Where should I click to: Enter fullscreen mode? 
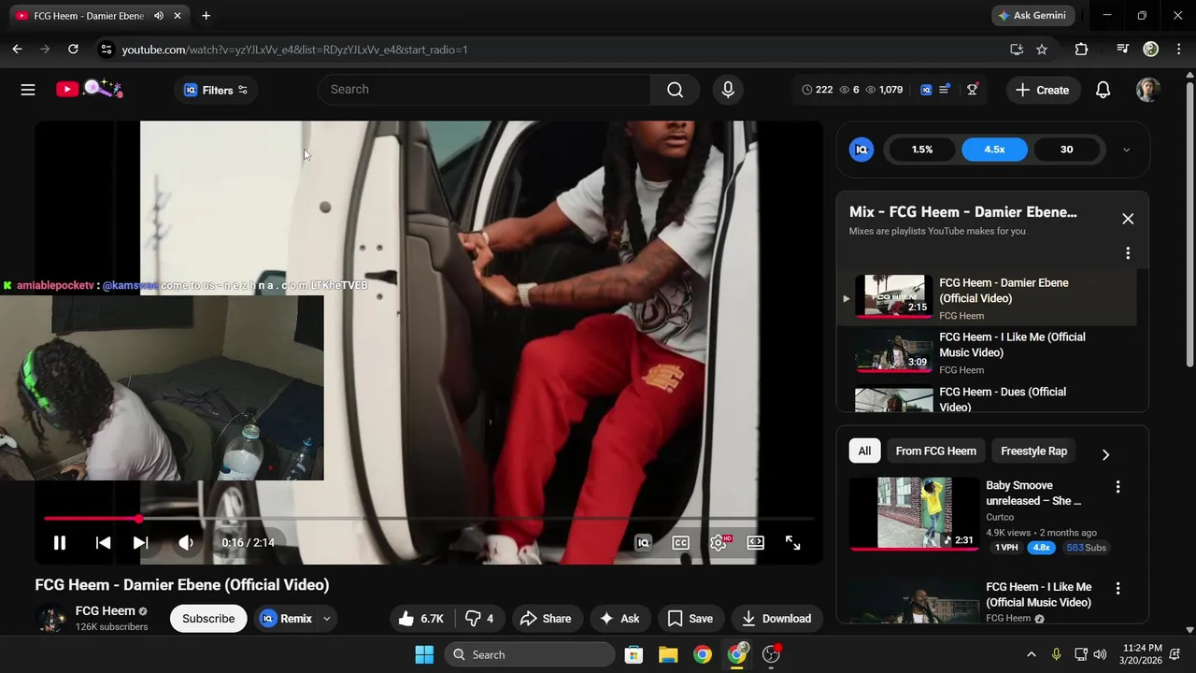[792, 543]
